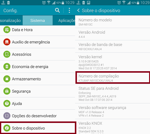Tap Número de compilação entry
The width and height of the screenshot is (150, 134).
tap(112, 78)
